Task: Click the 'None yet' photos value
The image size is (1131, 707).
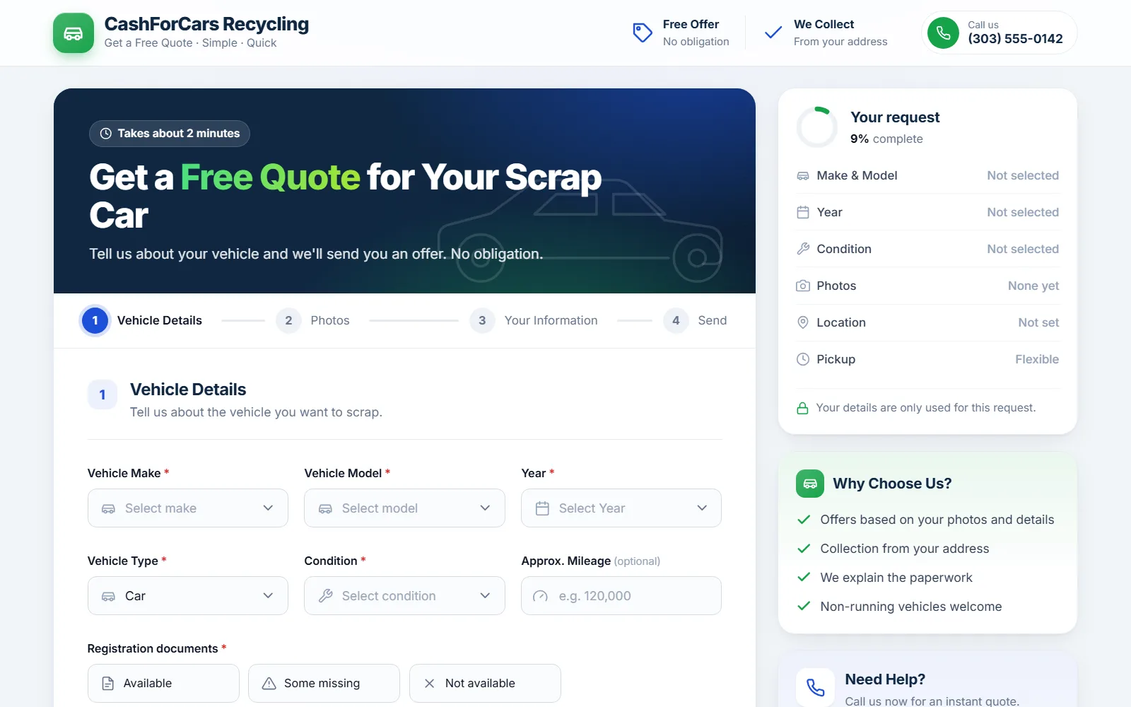Action: pyautogui.click(x=1033, y=286)
